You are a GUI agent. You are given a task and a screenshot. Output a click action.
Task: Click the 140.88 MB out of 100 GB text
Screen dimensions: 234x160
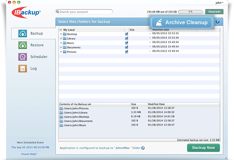point(162,11)
